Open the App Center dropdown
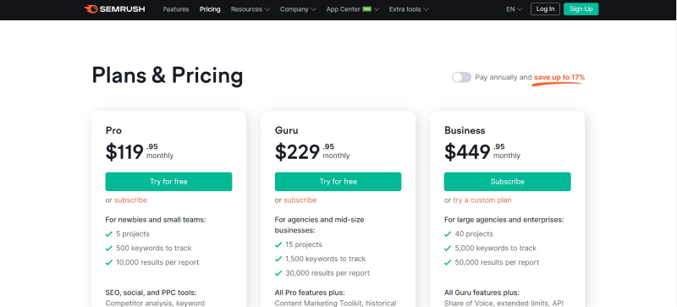Viewport: 677px width, 307px height. tap(353, 9)
